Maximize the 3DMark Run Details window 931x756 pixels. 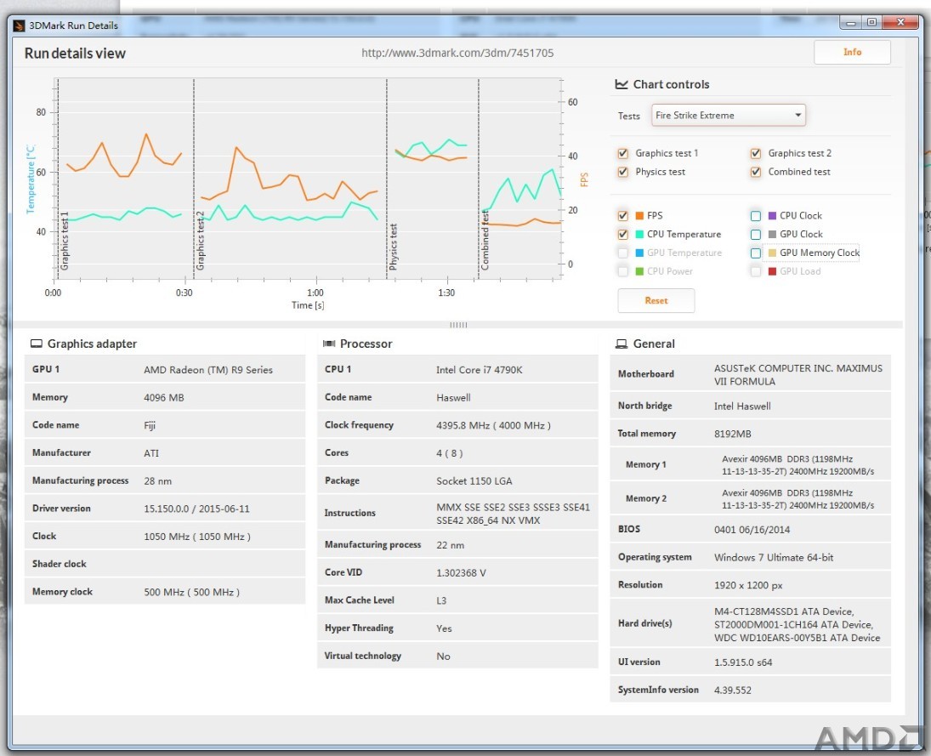pyautogui.click(x=871, y=22)
